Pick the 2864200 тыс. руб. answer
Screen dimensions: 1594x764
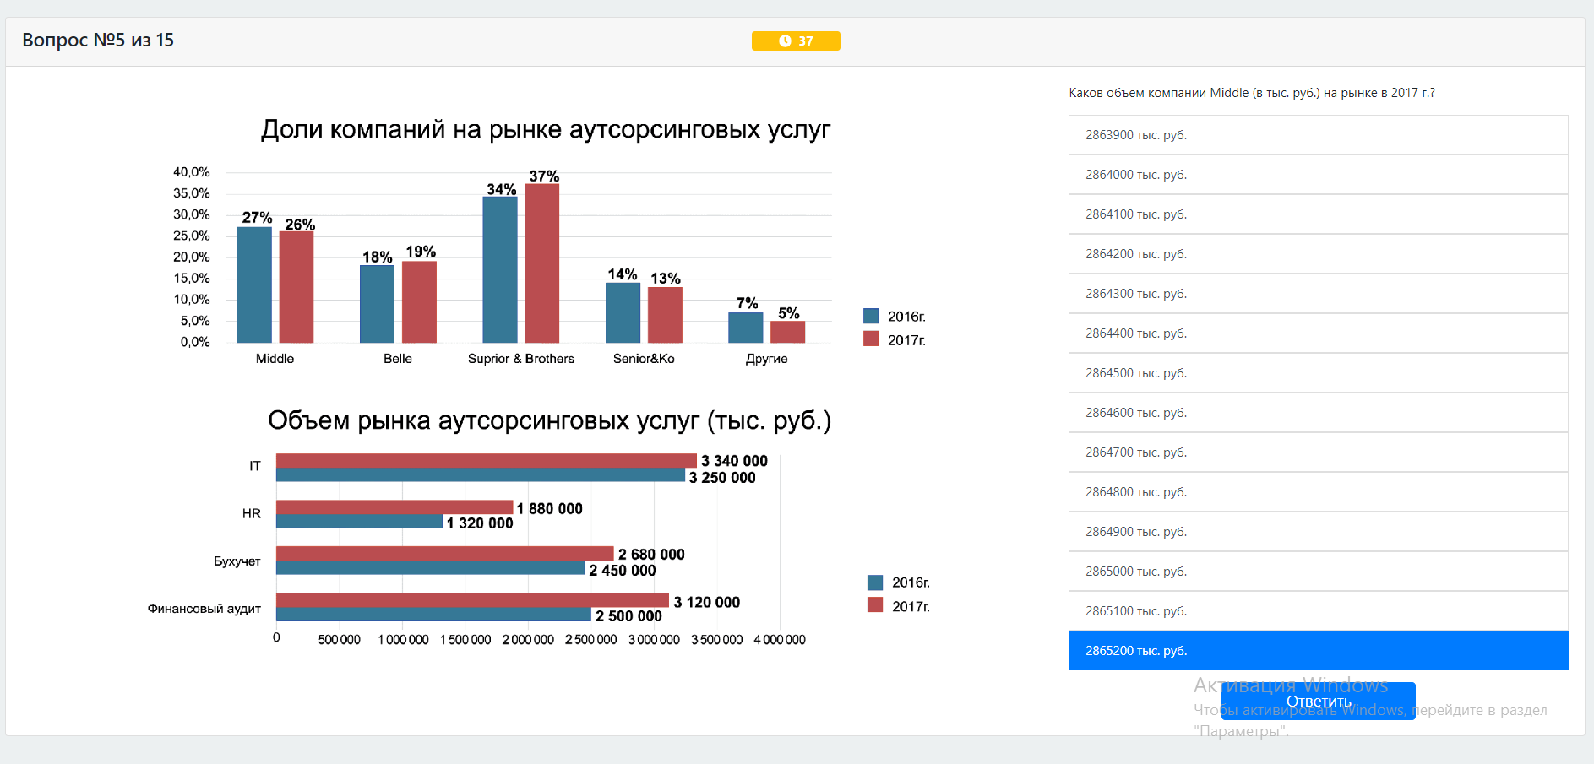coord(1318,254)
